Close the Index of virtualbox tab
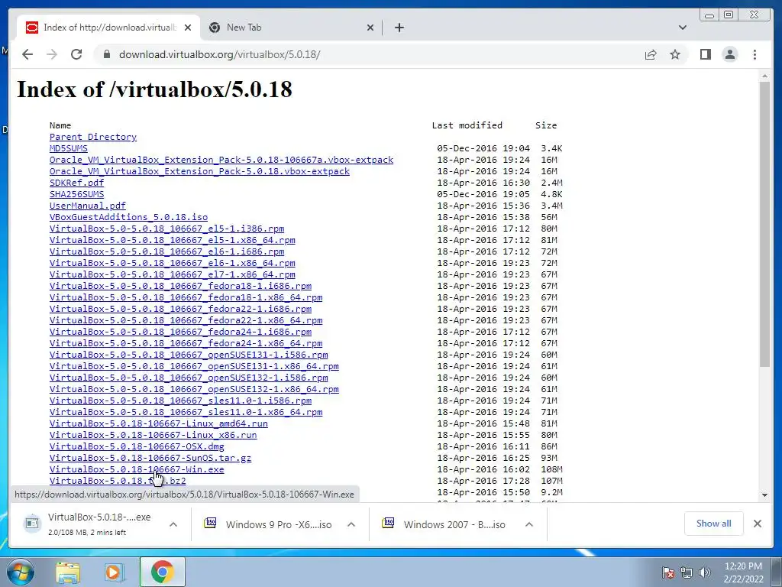Screen dimensions: 782x587 tap(188, 28)
